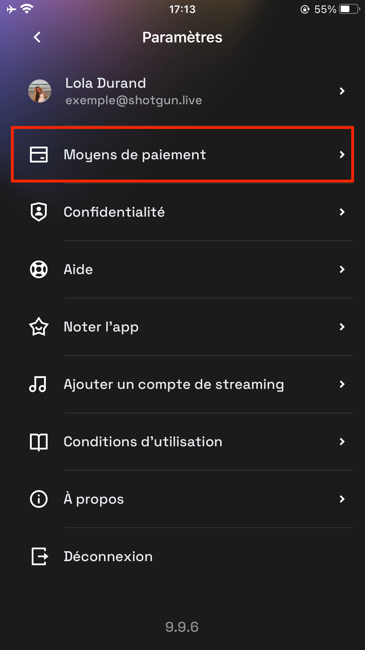Tap the logout door icon
Screen dimensions: 365x650
[x=40, y=556]
